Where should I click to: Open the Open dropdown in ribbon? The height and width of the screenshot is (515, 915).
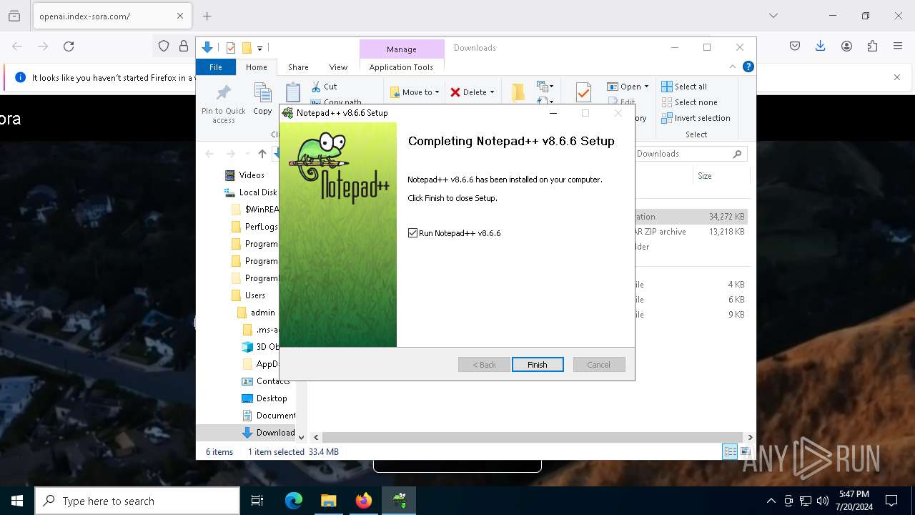point(628,87)
